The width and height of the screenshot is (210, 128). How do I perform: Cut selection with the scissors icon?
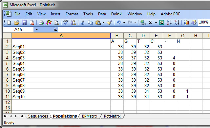[x=83, y=23]
